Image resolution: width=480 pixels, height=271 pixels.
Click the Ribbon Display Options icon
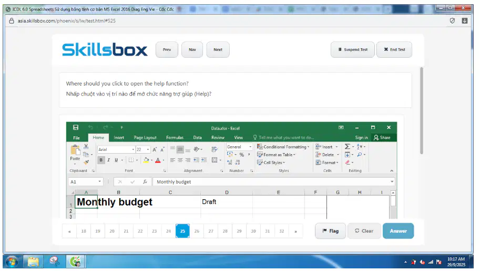click(x=341, y=127)
